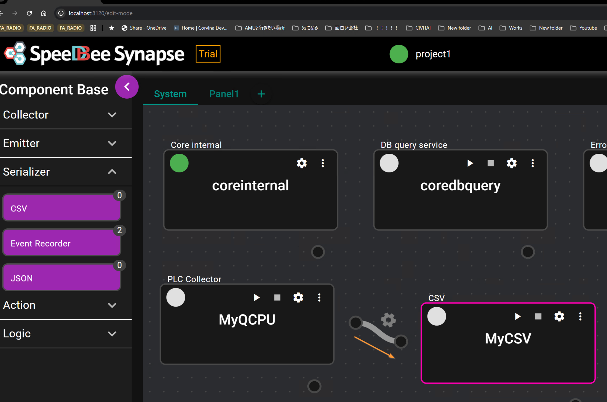Click the green project1 status indicator

pyautogui.click(x=399, y=54)
